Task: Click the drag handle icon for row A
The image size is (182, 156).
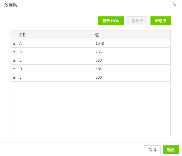Action: (14, 44)
